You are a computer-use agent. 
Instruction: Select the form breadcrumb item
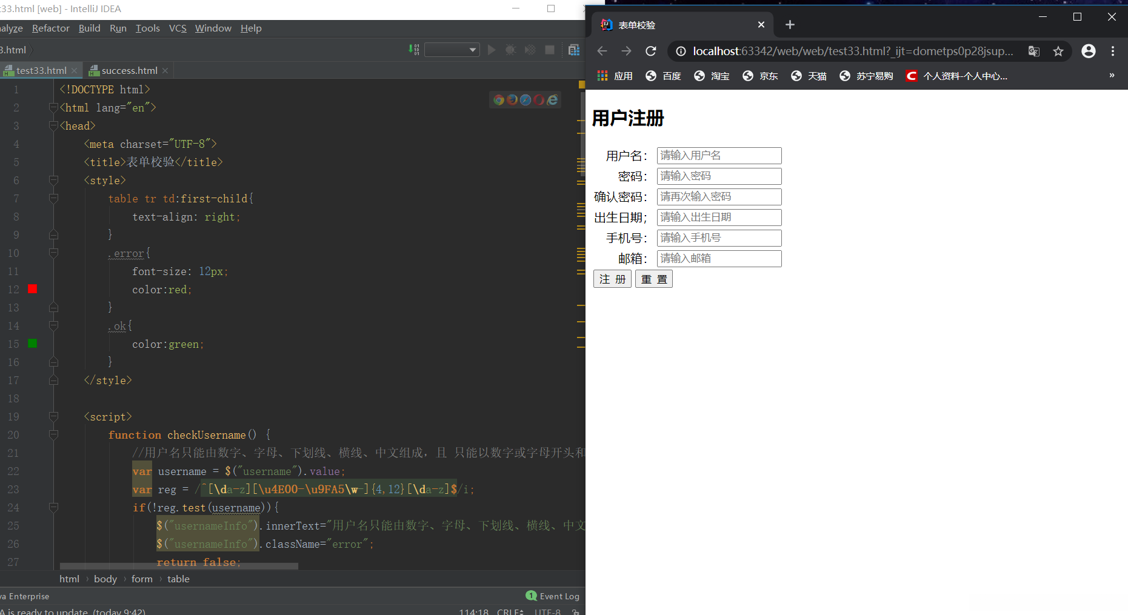point(142,579)
